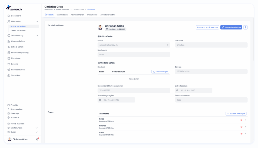
Task: Expand the Einstellungen menu
Action: tap(37, 128)
